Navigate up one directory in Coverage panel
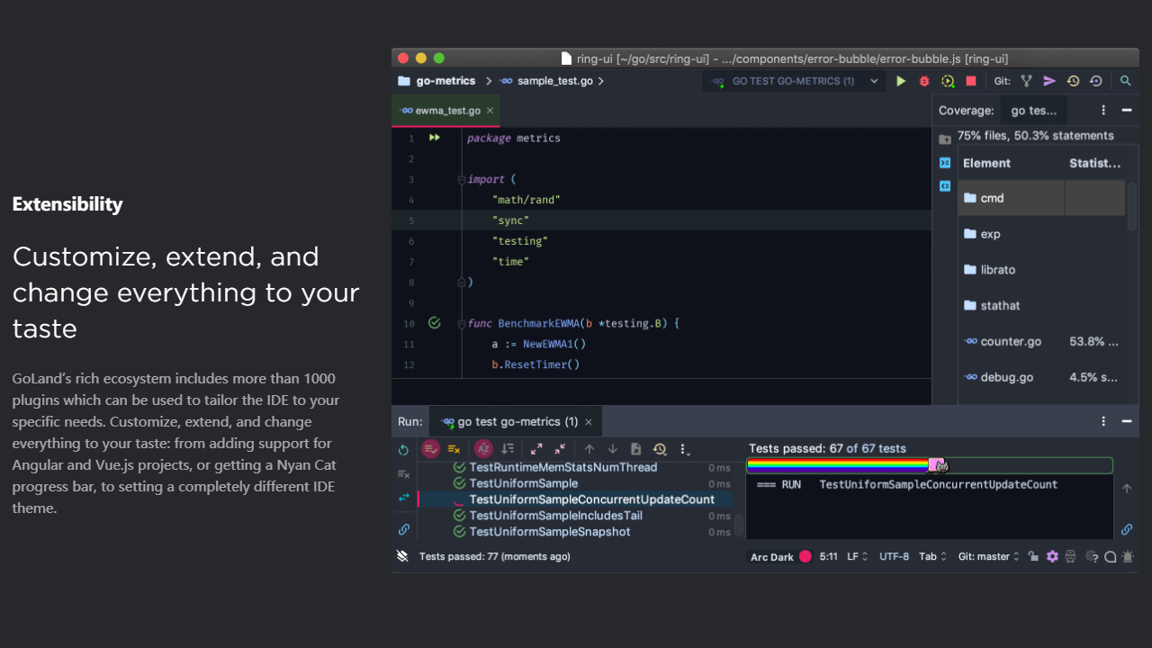 tap(945, 139)
